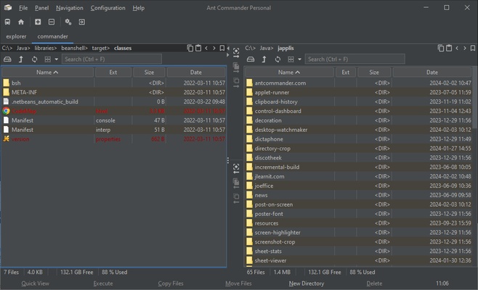Sync the right folder to the left panel using the target-arrow icon
Image resolution: width=478 pixels, height=290 pixels.
236,168
